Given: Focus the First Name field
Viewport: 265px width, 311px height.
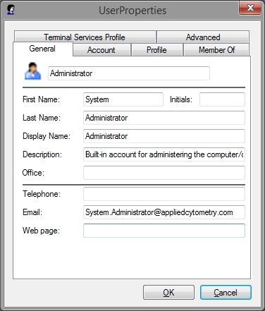Looking at the screenshot, I should [123, 99].
